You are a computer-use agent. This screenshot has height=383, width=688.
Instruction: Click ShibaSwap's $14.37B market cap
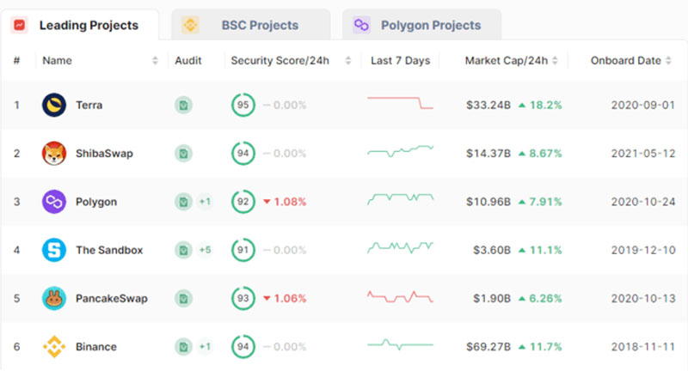488,154
